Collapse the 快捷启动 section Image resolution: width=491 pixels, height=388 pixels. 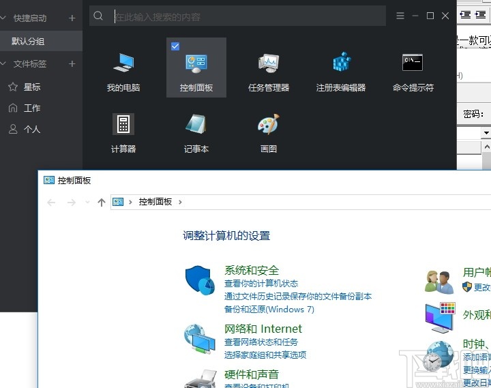(3, 18)
